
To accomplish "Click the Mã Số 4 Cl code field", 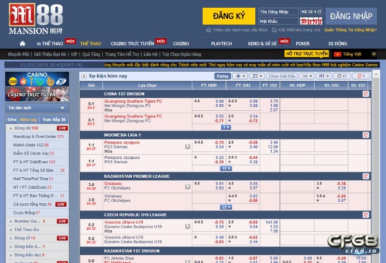I will point(311,12).
